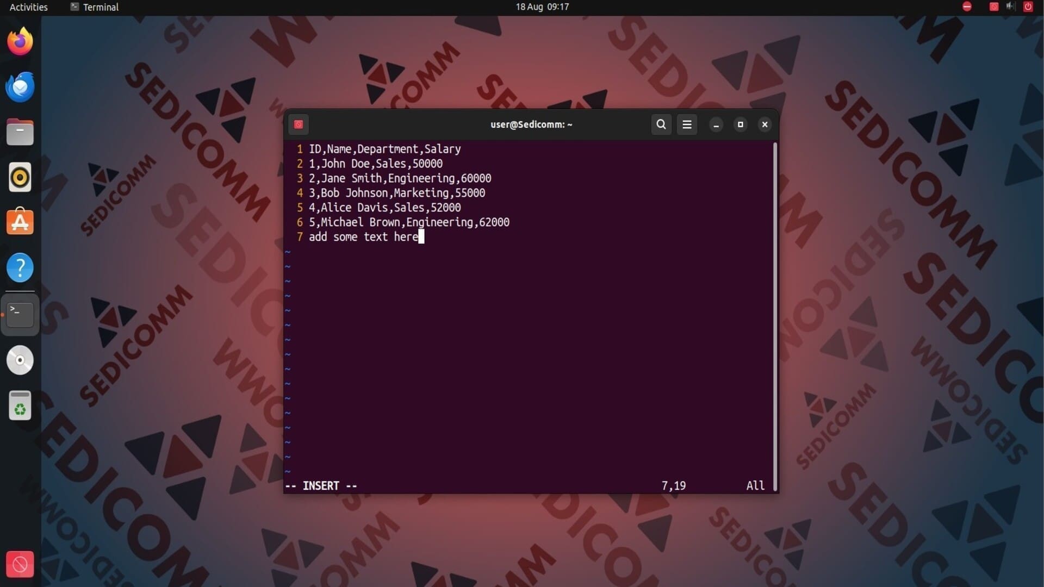Screen dimensions: 1044x587
Task: Click the Activities button in top bar
Action: 28,7
